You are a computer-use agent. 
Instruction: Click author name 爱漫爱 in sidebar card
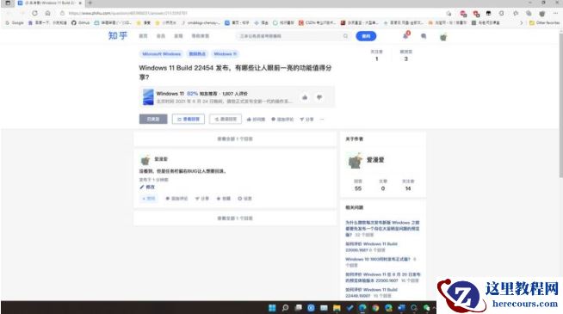(x=375, y=160)
